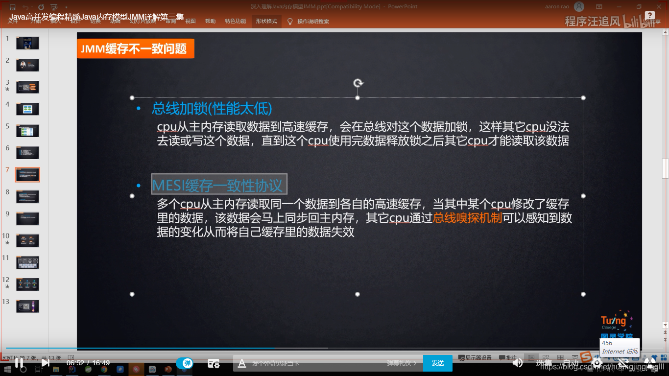The height and width of the screenshot is (376, 669).
Task: Select slide 10 thumbnail
Action: tap(27, 240)
